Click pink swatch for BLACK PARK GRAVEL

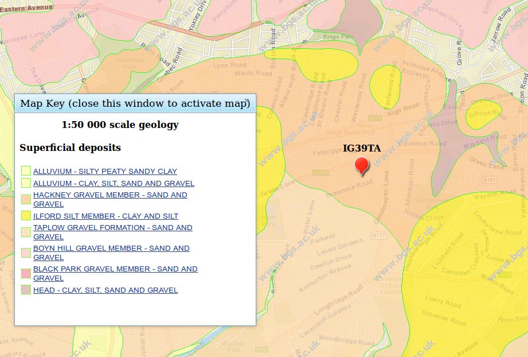[x=26, y=273]
